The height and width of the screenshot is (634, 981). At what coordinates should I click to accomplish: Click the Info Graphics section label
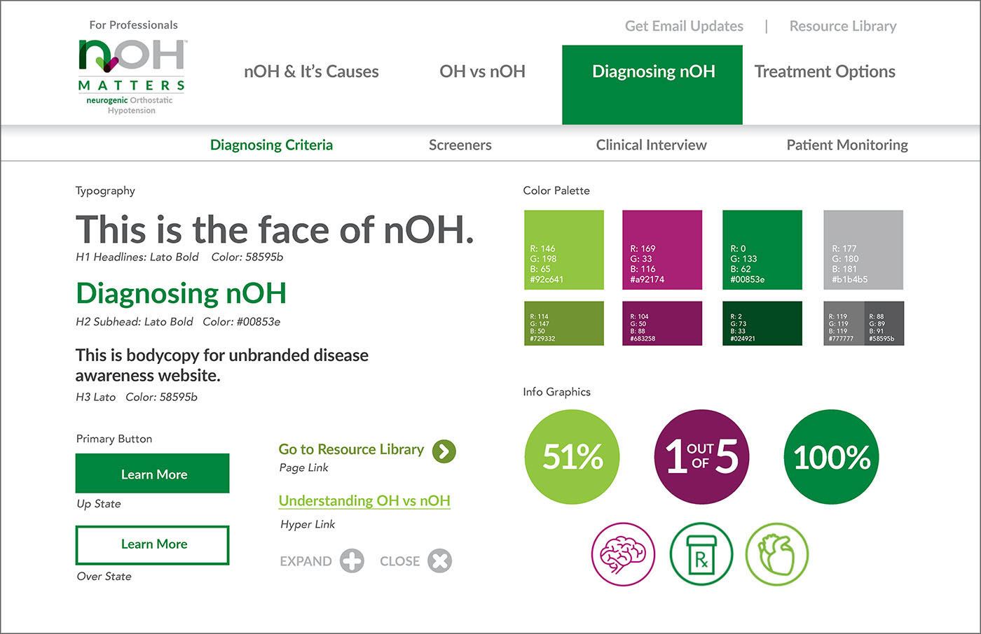click(556, 392)
